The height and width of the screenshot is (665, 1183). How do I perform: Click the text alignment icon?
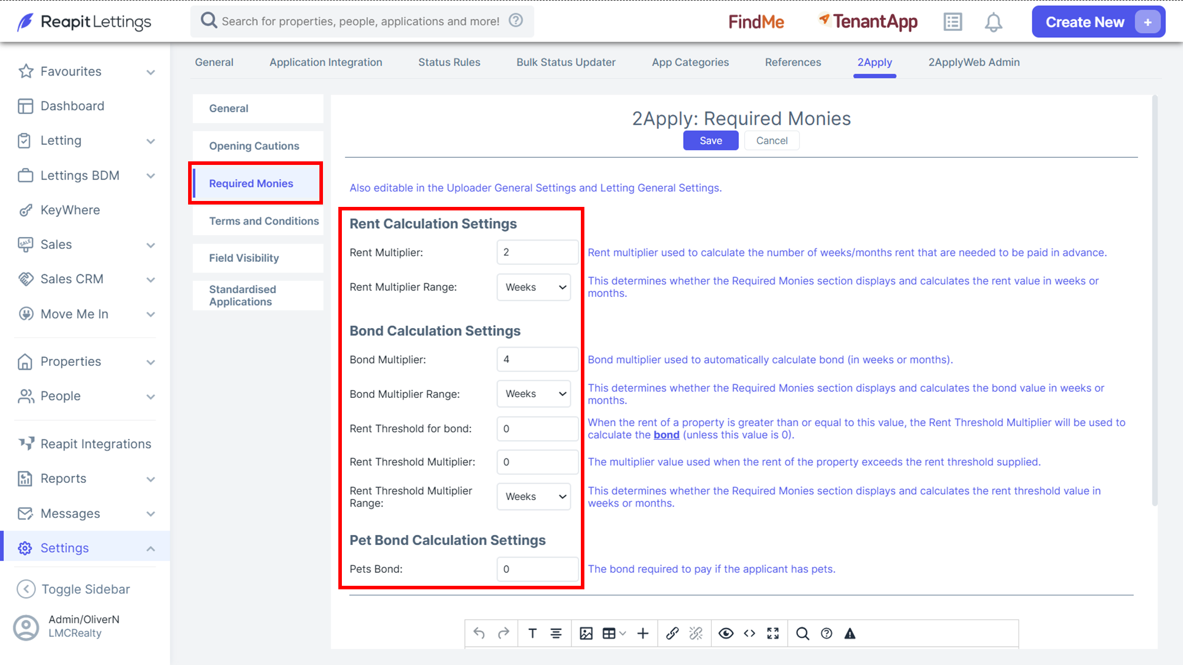coord(556,634)
